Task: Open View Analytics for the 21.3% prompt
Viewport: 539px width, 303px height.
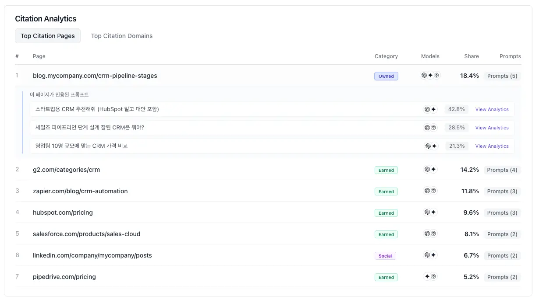Action: [x=492, y=146]
